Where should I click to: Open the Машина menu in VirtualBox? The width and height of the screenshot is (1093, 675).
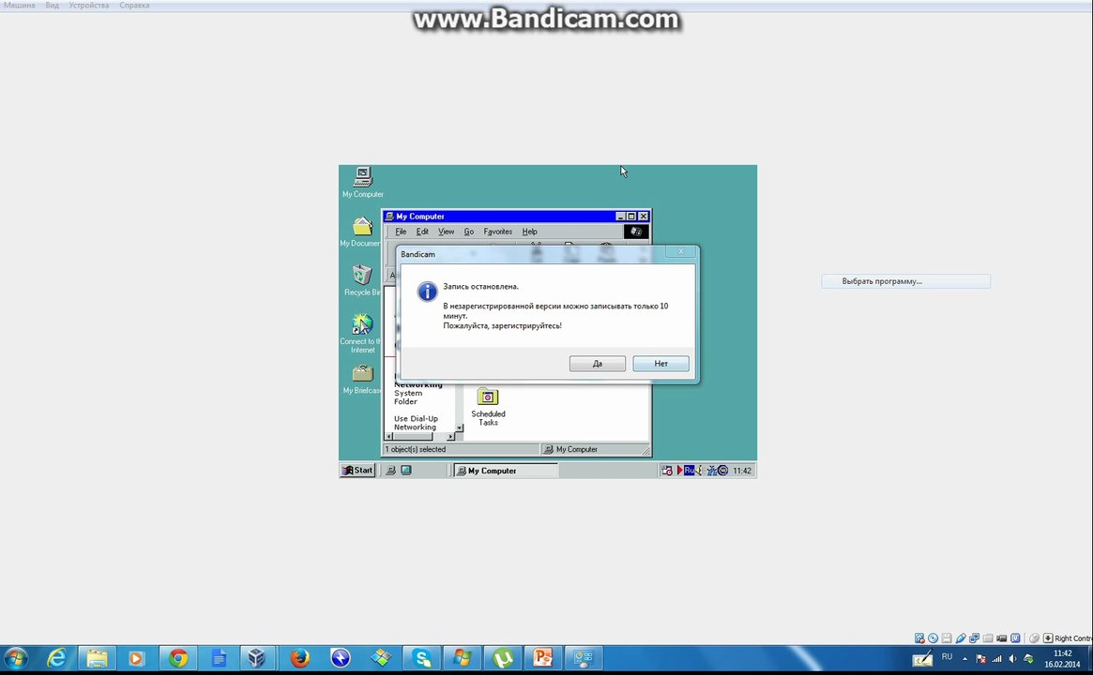pos(19,5)
